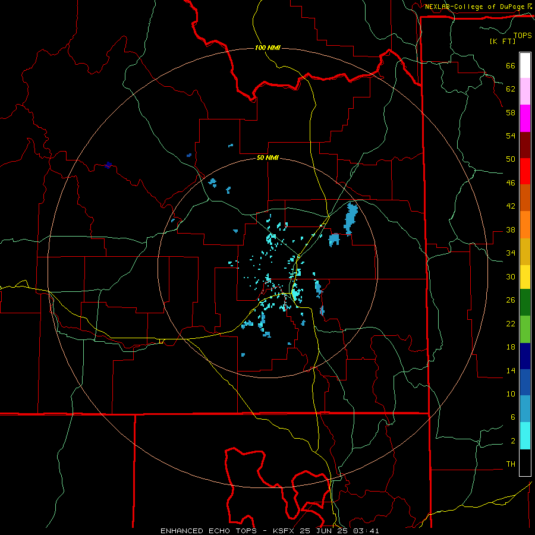Click the '[K FT]' units label
The image size is (535, 535).
click(x=502, y=41)
